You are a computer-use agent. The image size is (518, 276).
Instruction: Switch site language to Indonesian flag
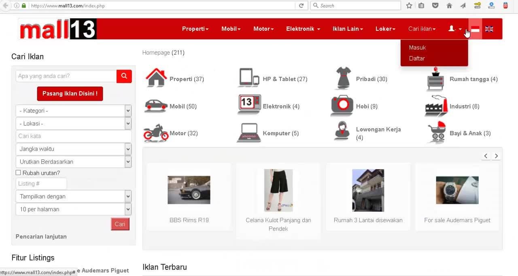[476, 29]
